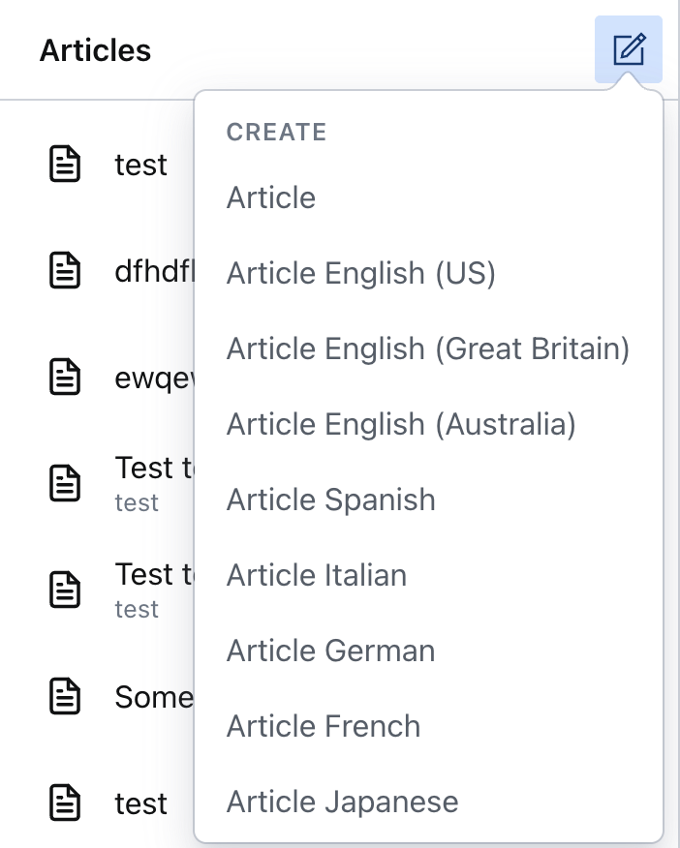Image resolution: width=680 pixels, height=848 pixels.
Task: Click document icon of topmost test article
Action: click(65, 164)
